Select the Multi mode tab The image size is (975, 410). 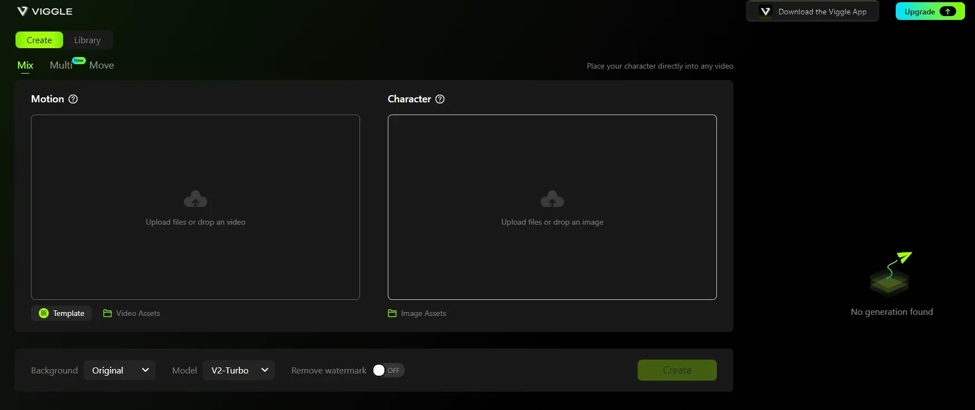tap(61, 65)
